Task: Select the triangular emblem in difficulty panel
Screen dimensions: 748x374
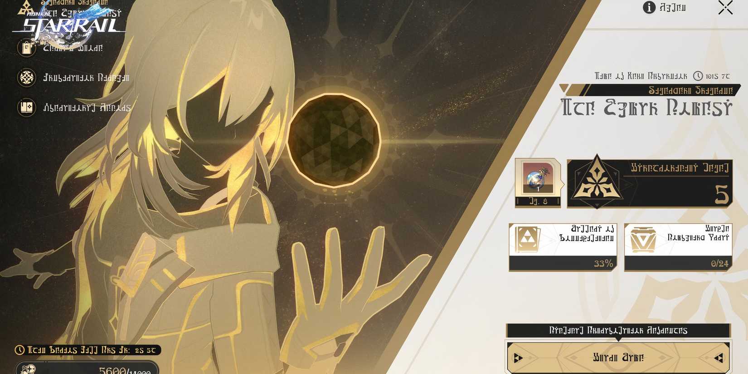Action: coord(597,182)
